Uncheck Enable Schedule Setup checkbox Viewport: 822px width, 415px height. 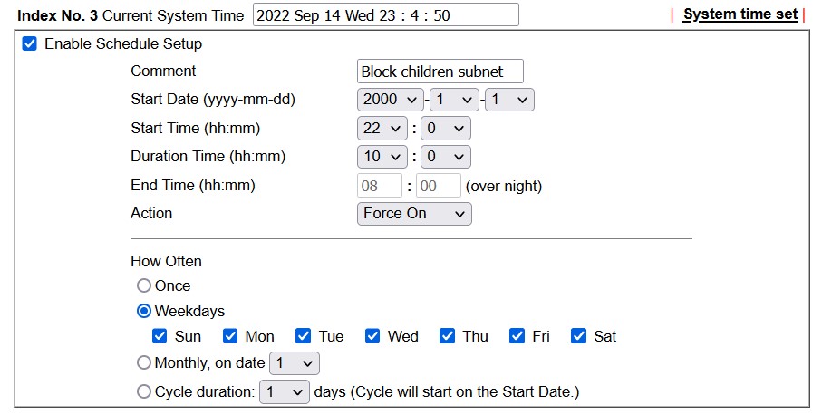(x=29, y=43)
